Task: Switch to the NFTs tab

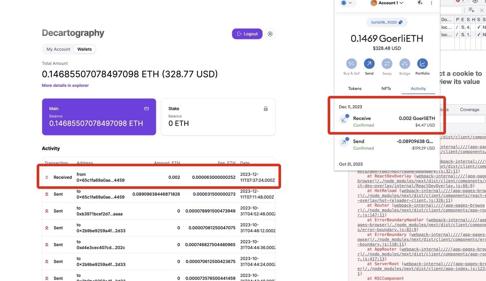Action: (x=386, y=88)
